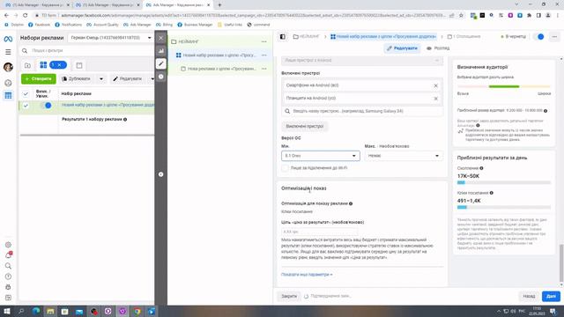Open the hamburger menu in the left sidebar

(8, 52)
